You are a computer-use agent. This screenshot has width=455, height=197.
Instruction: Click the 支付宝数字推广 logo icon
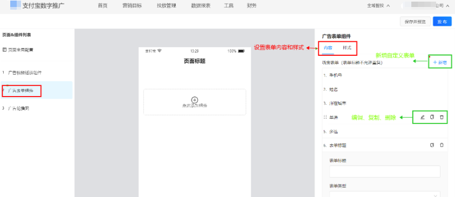tap(16, 5)
